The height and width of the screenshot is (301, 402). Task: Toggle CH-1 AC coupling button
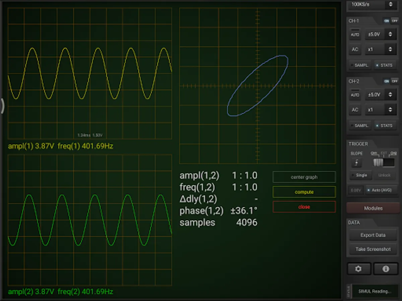[x=355, y=49]
